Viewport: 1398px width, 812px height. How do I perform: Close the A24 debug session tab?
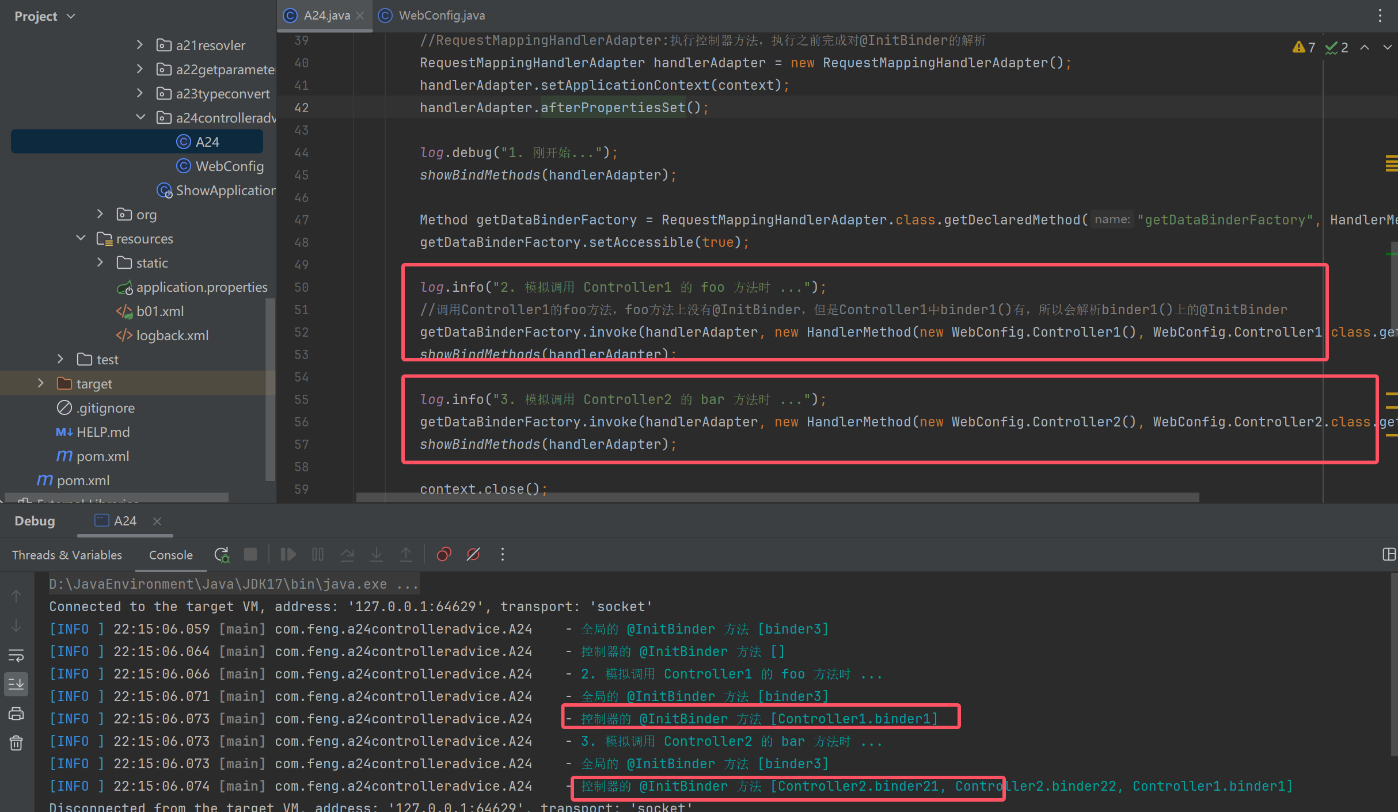coord(157,521)
